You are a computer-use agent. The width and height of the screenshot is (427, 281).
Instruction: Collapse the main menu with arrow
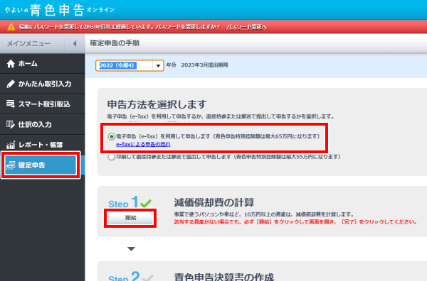click(x=75, y=43)
